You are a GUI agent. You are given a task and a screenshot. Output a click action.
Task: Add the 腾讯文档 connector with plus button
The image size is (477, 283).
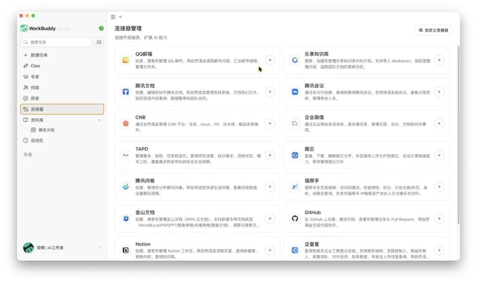coord(270,92)
